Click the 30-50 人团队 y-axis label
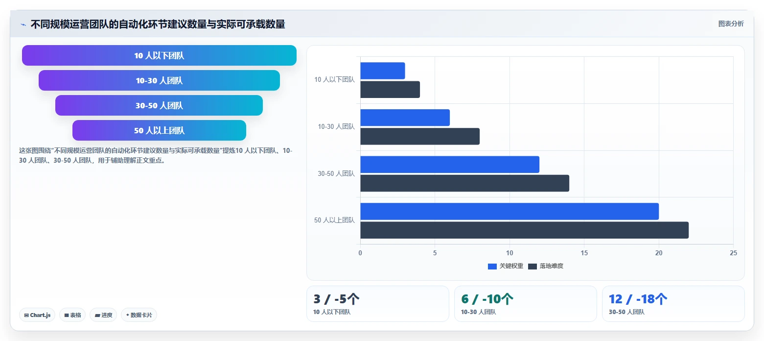Screen dimensions: 764x341 336,173
